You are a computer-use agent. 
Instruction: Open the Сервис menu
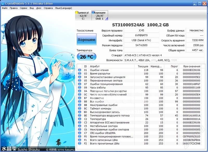point(23,8)
